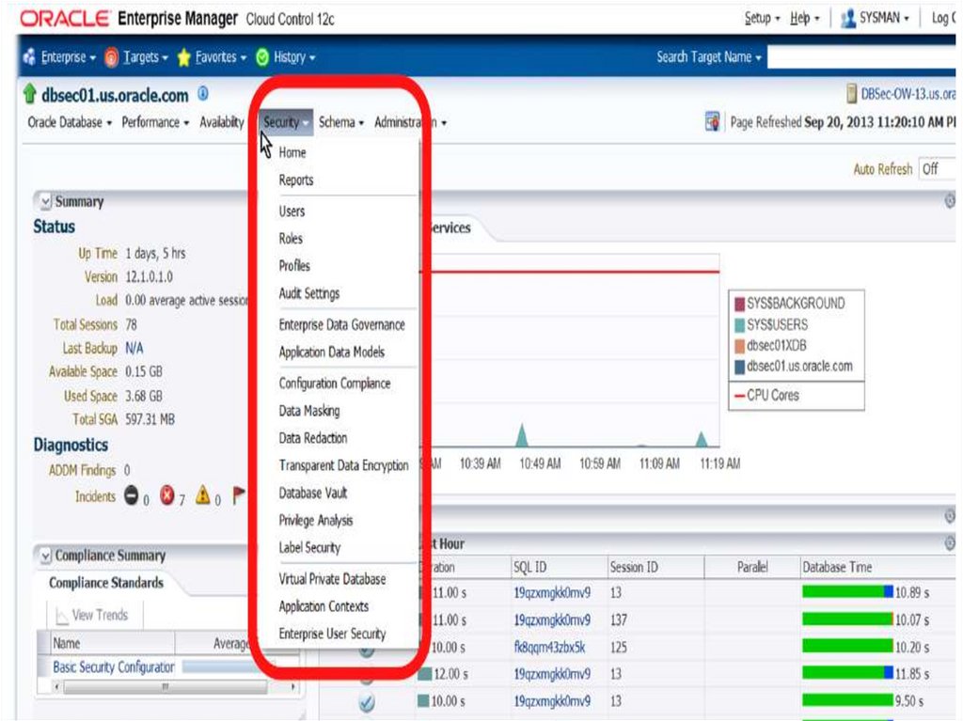The height and width of the screenshot is (721, 963).
Task: Open SQL ID fk8qqm43zbx5k link
Action: [x=549, y=648]
